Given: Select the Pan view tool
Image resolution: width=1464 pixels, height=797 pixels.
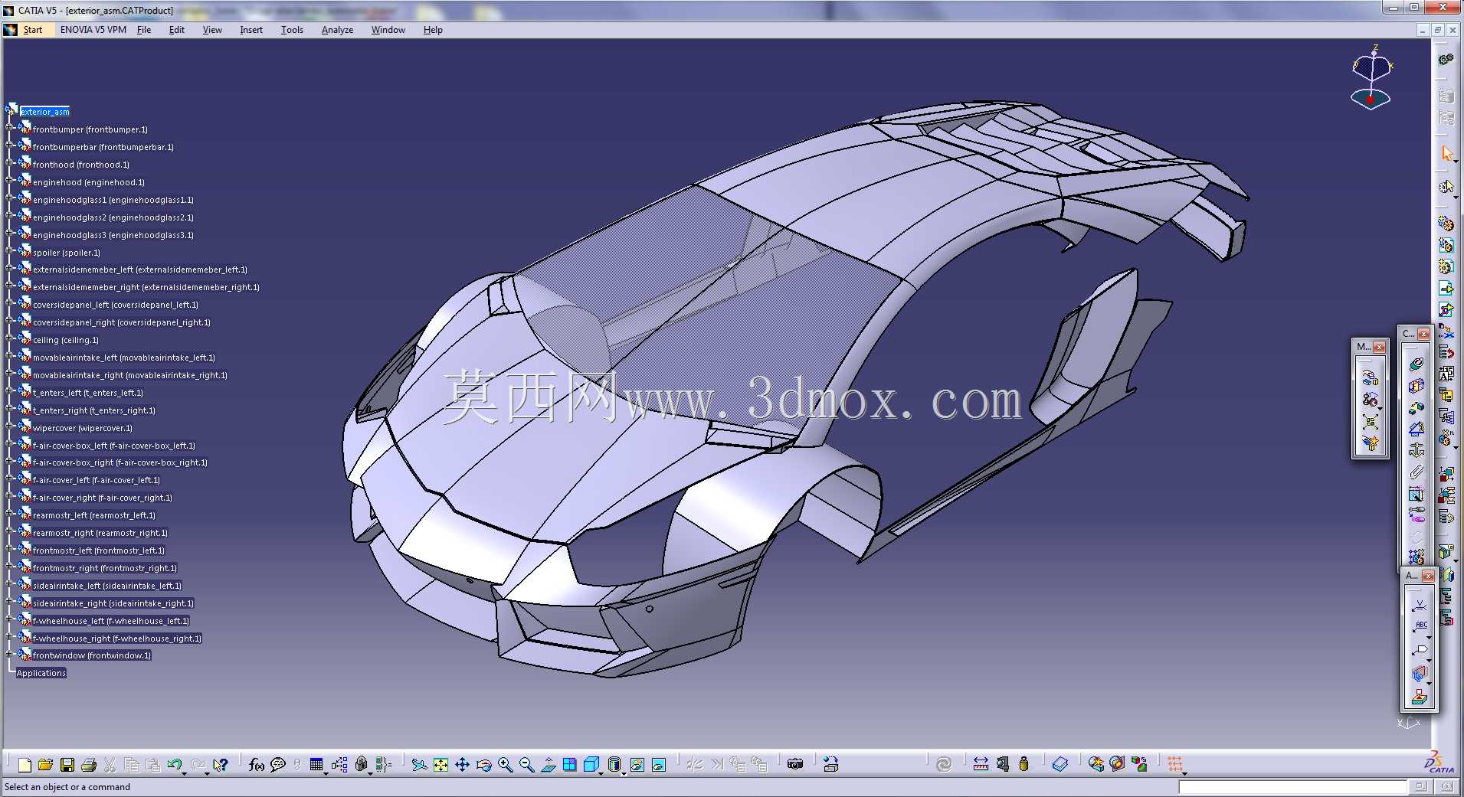Looking at the screenshot, I should coord(462,764).
